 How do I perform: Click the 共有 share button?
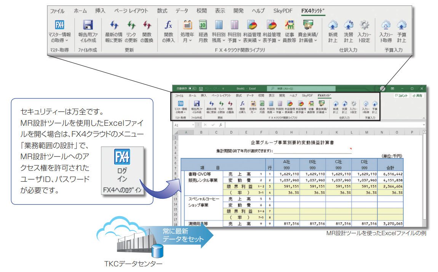point(417,96)
